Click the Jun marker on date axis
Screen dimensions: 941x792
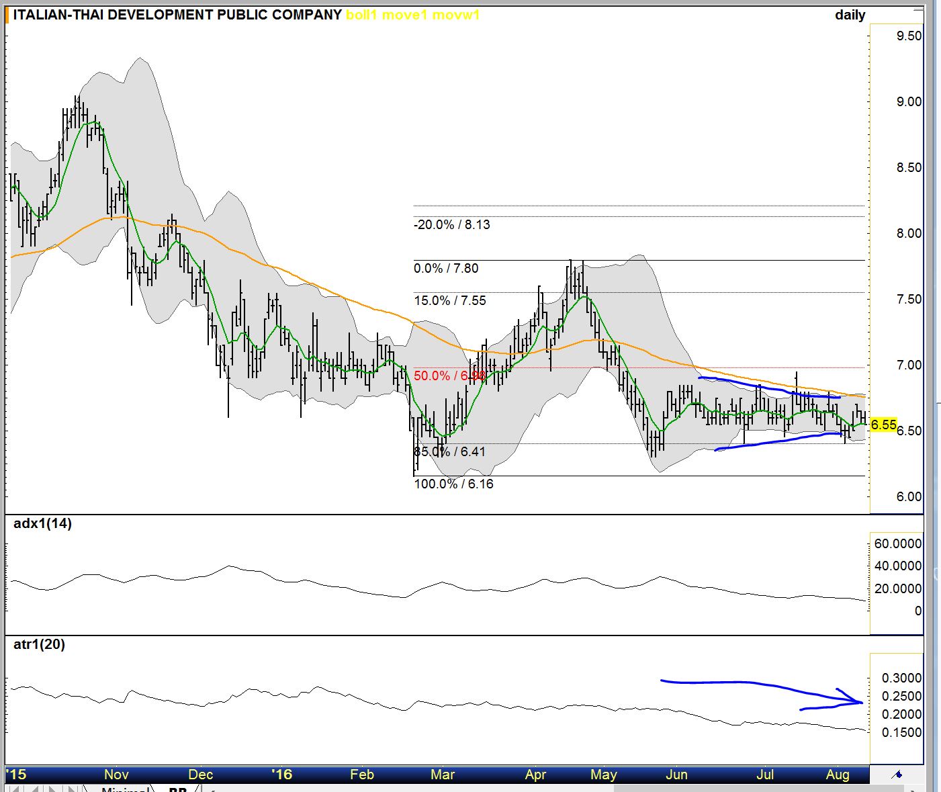click(x=676, y=775)
